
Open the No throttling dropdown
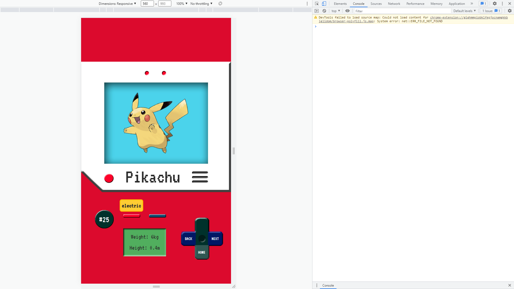[x=201, y=3]
